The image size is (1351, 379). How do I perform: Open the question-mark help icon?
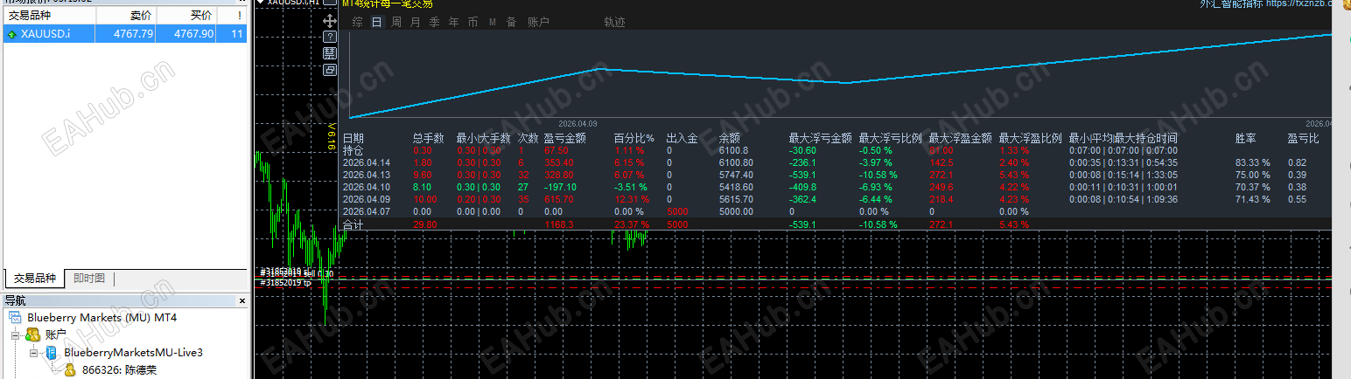[x=330, y=38]
